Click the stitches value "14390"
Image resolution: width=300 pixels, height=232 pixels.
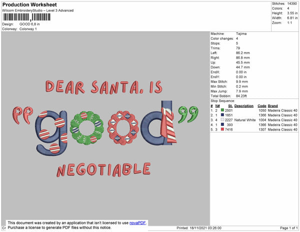(x=292, y=3)
